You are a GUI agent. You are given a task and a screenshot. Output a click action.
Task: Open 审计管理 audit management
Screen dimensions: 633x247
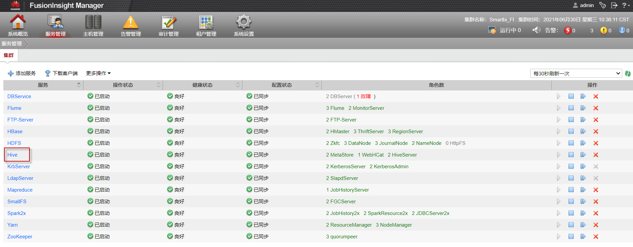168,26
